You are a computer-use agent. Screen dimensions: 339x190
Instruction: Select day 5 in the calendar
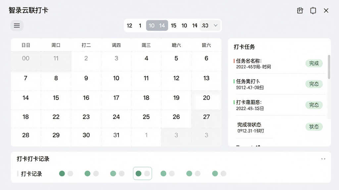pos(176,61)
